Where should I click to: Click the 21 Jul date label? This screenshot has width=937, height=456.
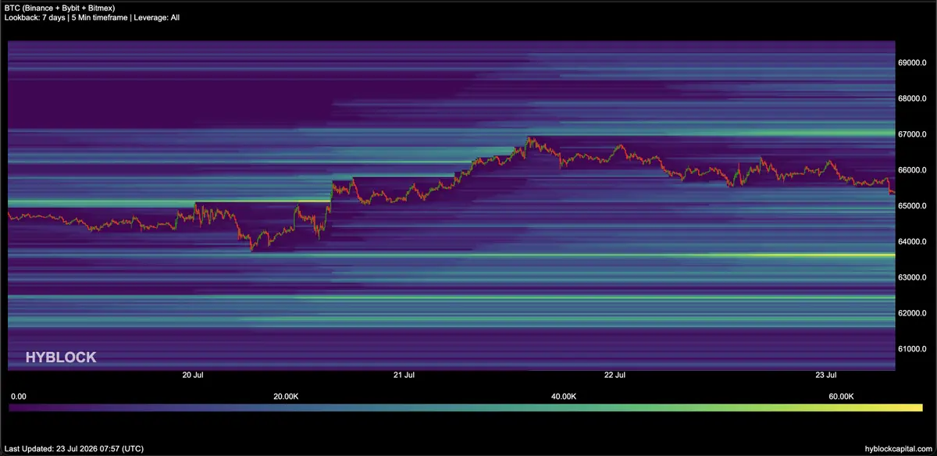pos(404,376)
